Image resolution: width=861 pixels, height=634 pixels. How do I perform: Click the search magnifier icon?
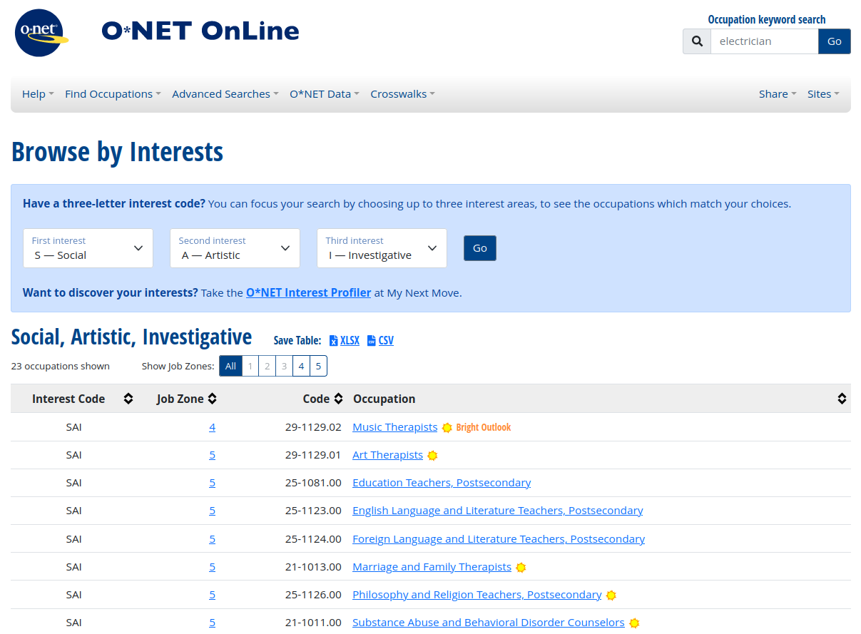click(697, 41)
